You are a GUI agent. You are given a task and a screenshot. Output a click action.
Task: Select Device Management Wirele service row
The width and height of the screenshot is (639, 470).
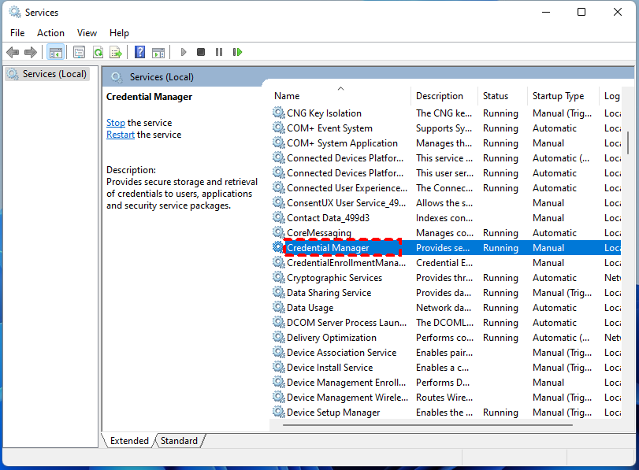pyautogui.click(x=445, y=397)
